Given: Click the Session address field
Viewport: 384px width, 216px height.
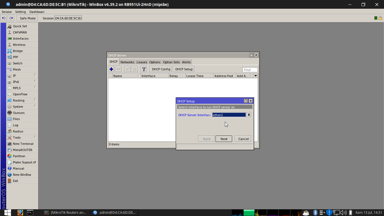Looking at the screenshot, I should [68, 18].
